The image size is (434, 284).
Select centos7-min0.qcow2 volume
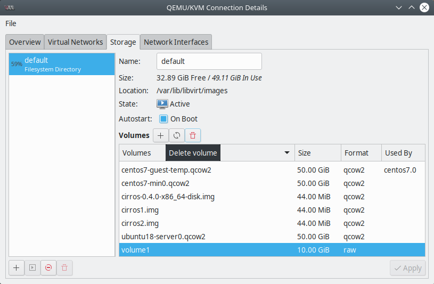coord(272,183)
